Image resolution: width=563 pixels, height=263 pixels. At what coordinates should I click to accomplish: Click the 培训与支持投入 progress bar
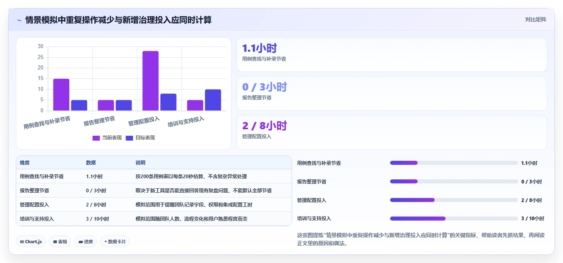point(454,219)
